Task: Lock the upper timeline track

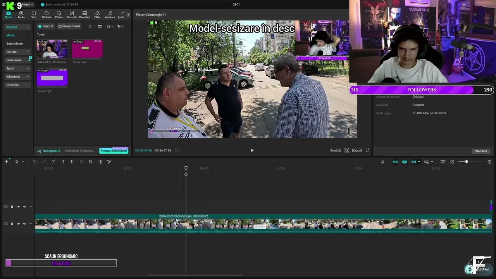Action: [x=12, y=207]
